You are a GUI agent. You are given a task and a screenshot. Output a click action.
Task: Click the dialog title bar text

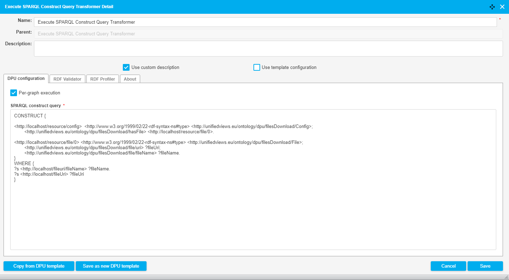[59, 7]
